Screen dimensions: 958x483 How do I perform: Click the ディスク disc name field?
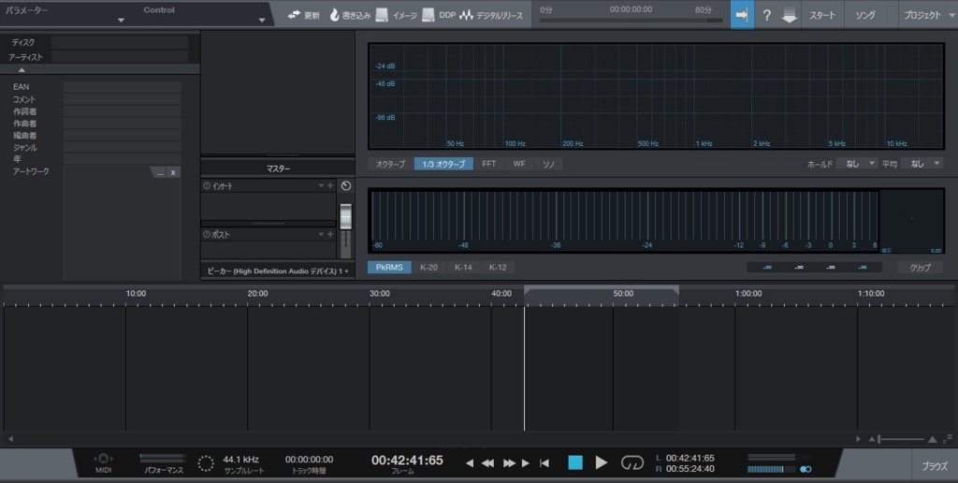click(x=120, y=42)
